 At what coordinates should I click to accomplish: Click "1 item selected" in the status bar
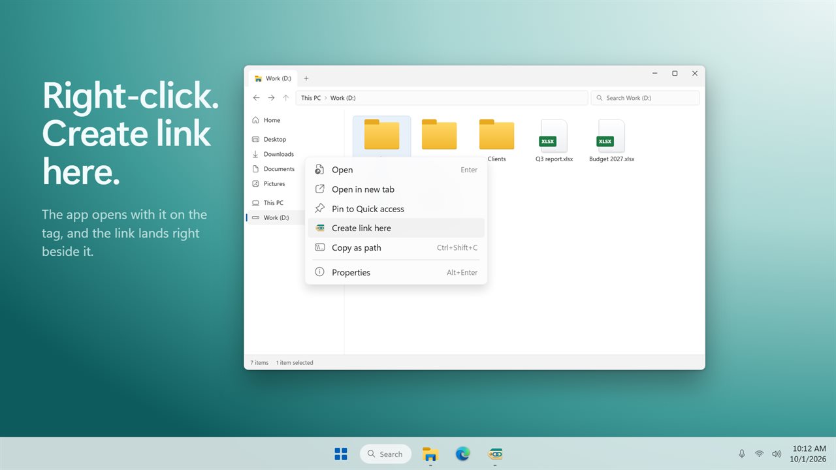tap(295, 363)
